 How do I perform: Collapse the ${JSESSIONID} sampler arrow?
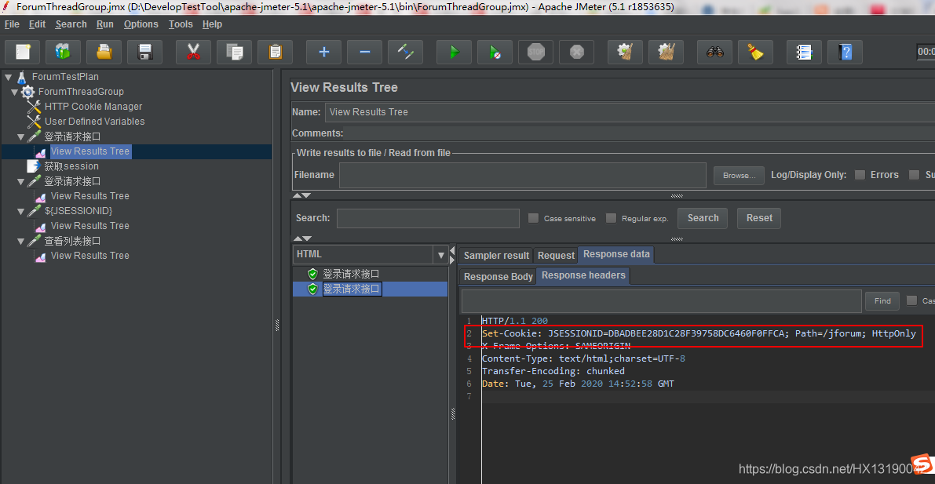[20, 211]
